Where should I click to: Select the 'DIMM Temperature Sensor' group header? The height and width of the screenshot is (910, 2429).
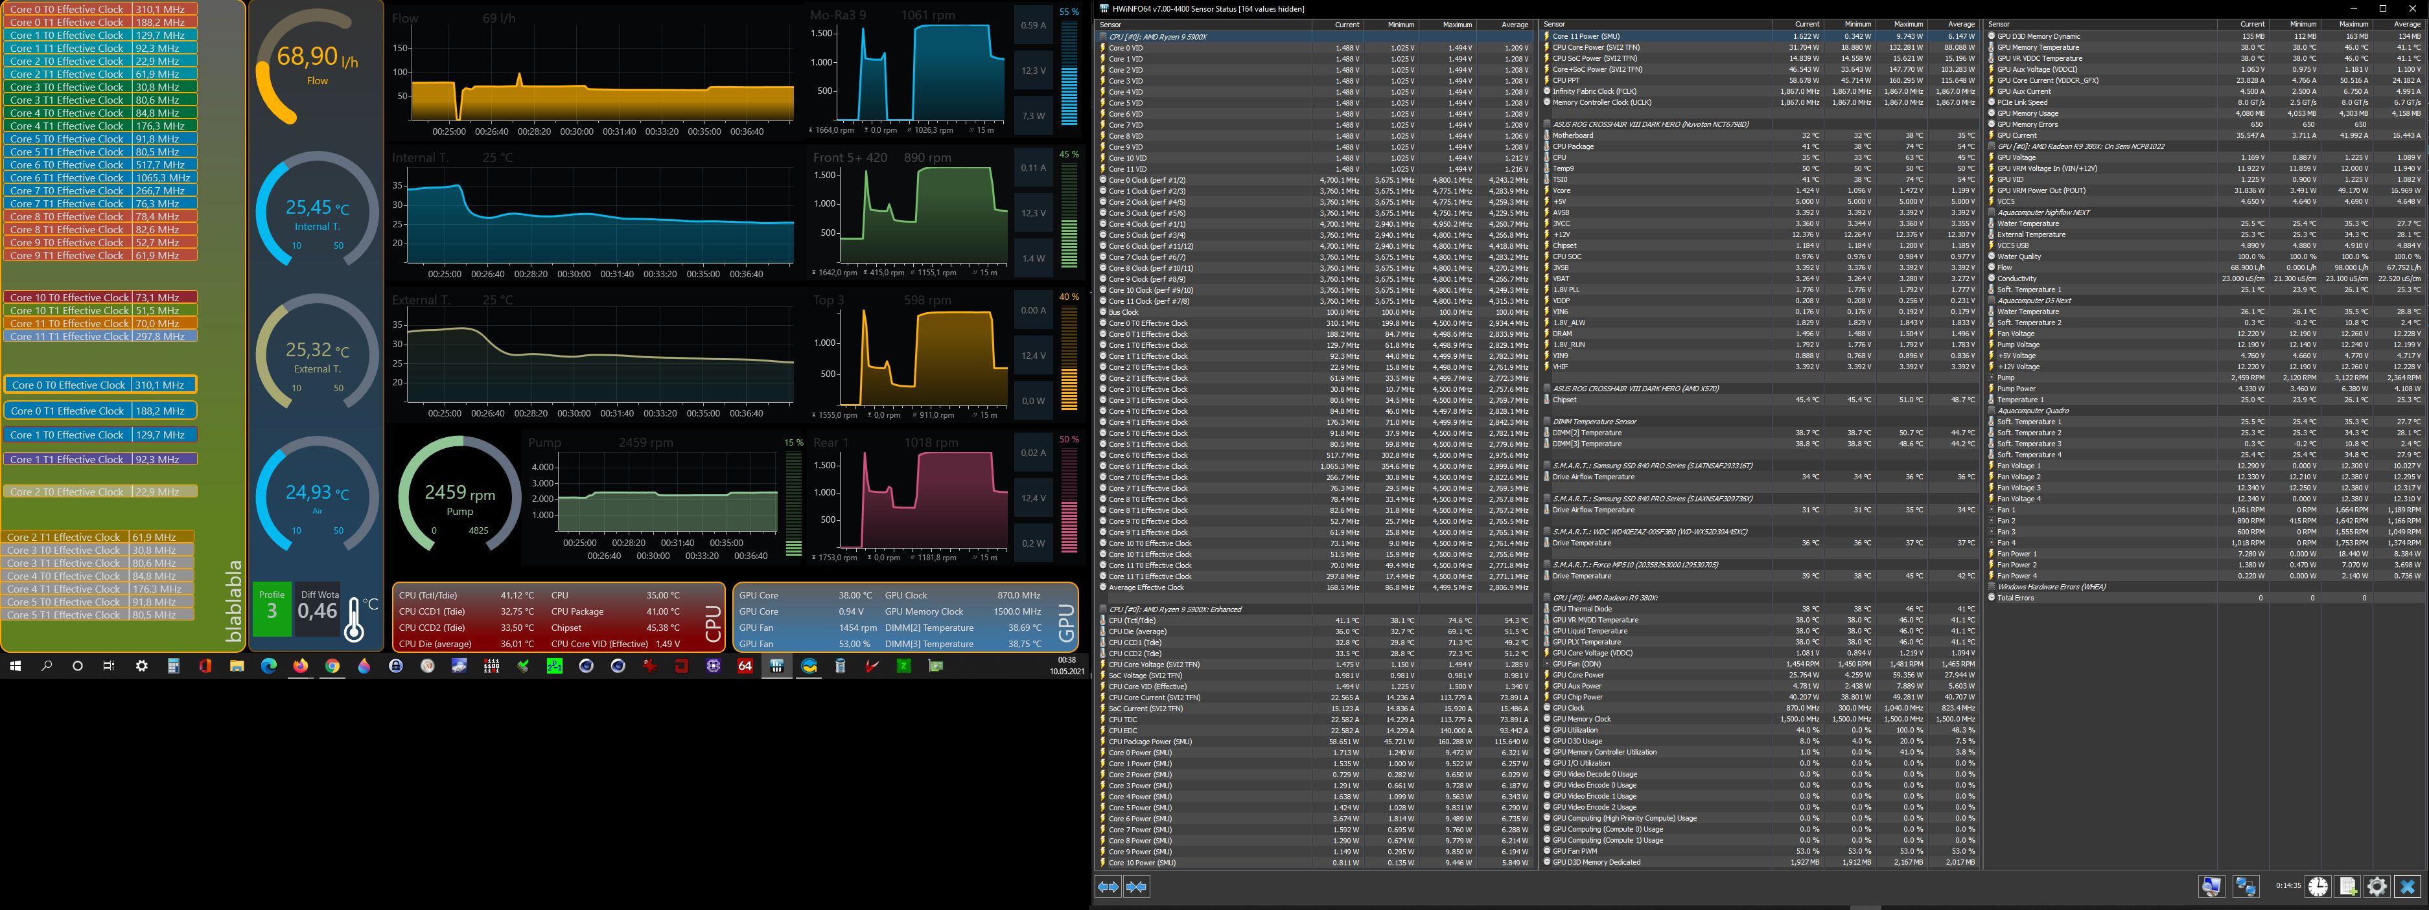pos(1760,422)
